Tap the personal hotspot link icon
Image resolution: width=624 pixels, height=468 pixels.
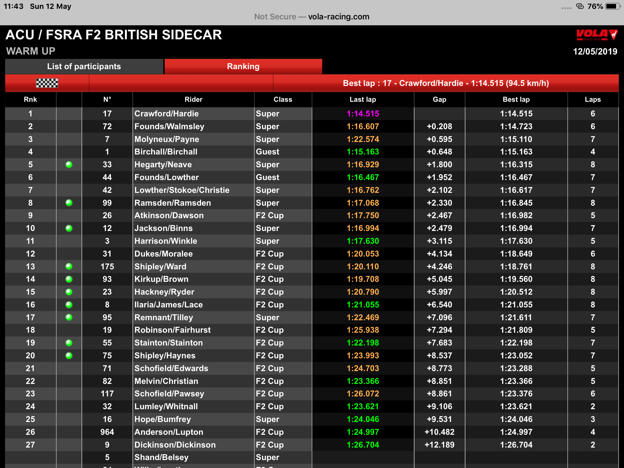point(580,6)
